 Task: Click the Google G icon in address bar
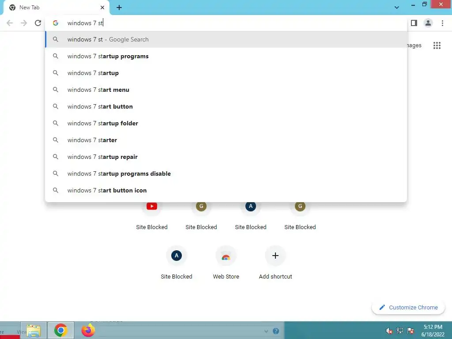tap(56, 23)
